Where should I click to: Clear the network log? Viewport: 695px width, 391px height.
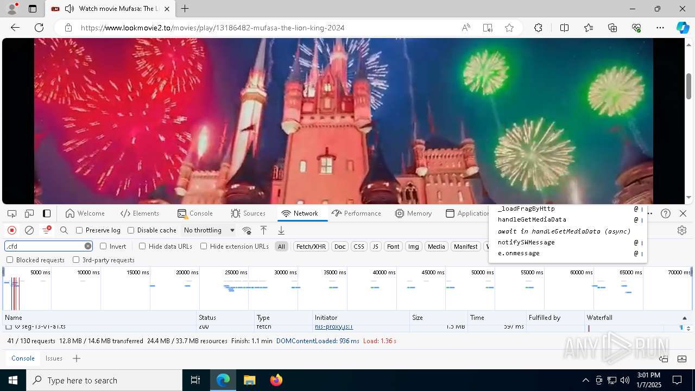[29, 230]
